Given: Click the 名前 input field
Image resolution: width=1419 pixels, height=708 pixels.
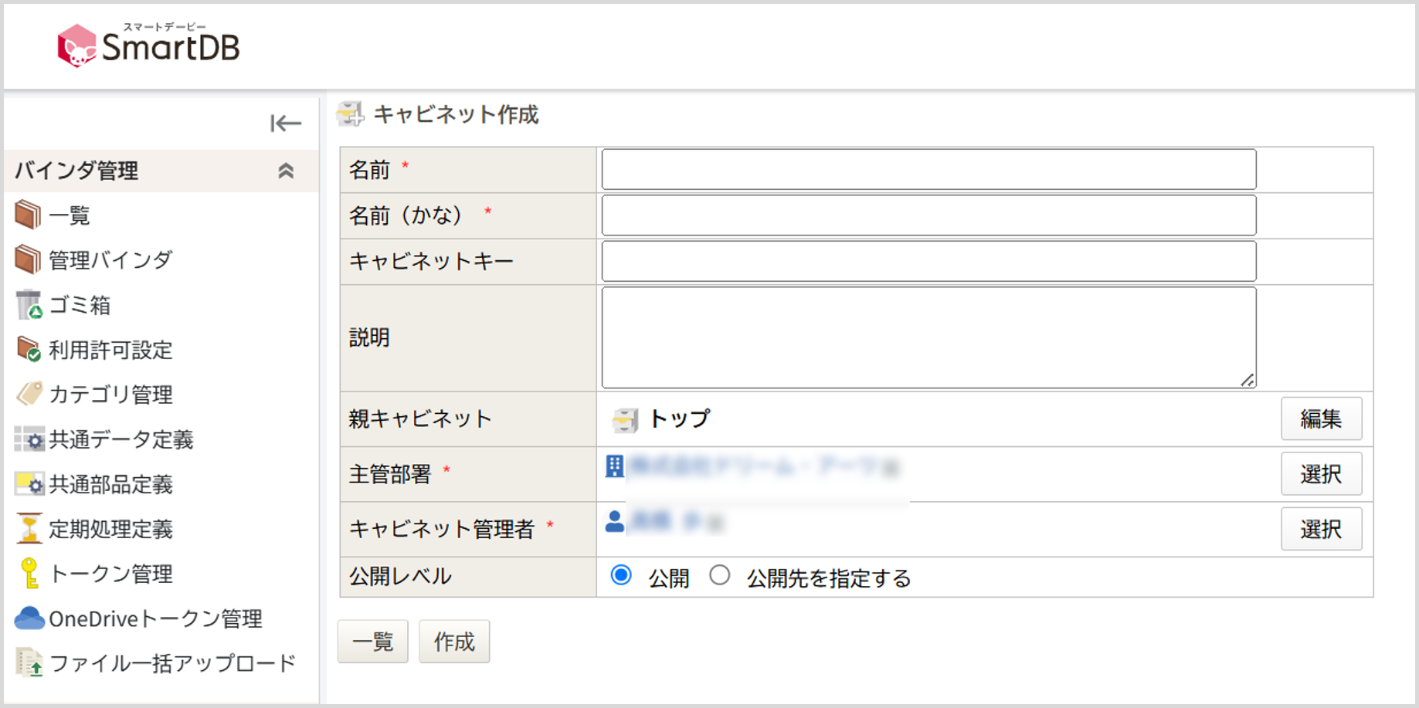Looking at the screenshot, I should [927, 169].
